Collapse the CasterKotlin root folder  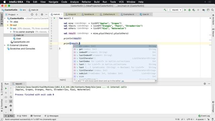pos(5,18)
